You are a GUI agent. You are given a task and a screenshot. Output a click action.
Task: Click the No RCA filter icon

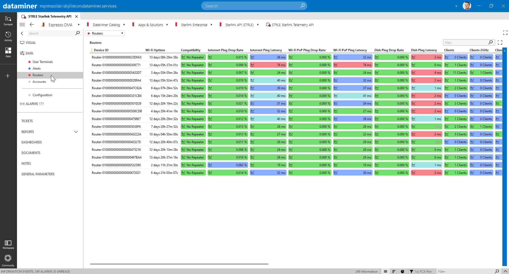[412, 271]
